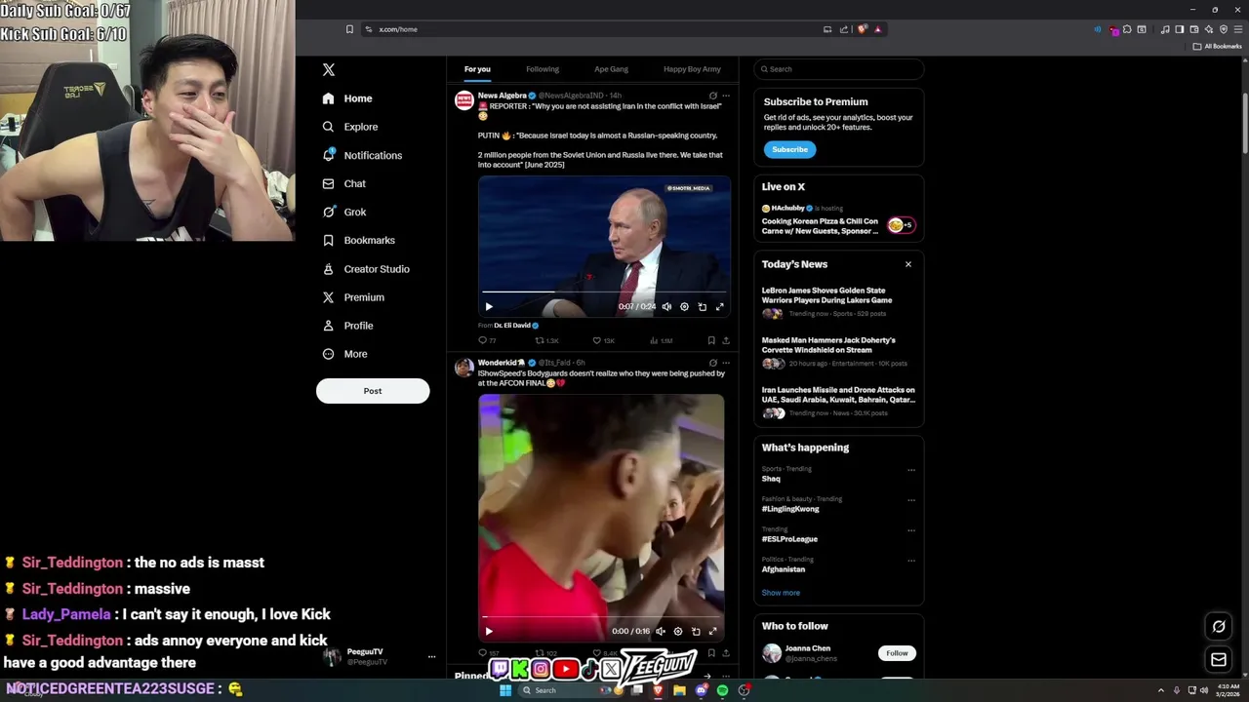The width and height of the screenshot is (1249, 702).
Task: Click Grok icon on News Algebra post
Action: pyautogui.click(x=712, y=96)
